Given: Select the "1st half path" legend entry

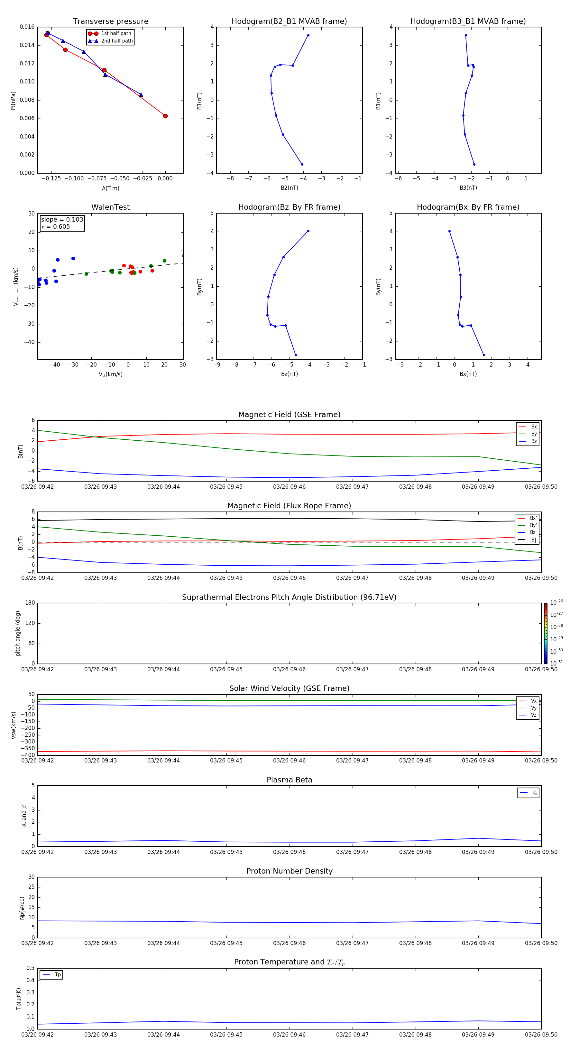Looking at the screenshot, I should tap(110, 34).
